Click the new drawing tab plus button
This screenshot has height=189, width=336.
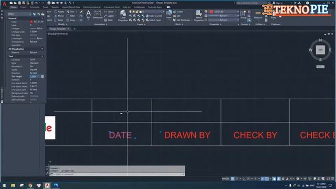tap(75, 29)
